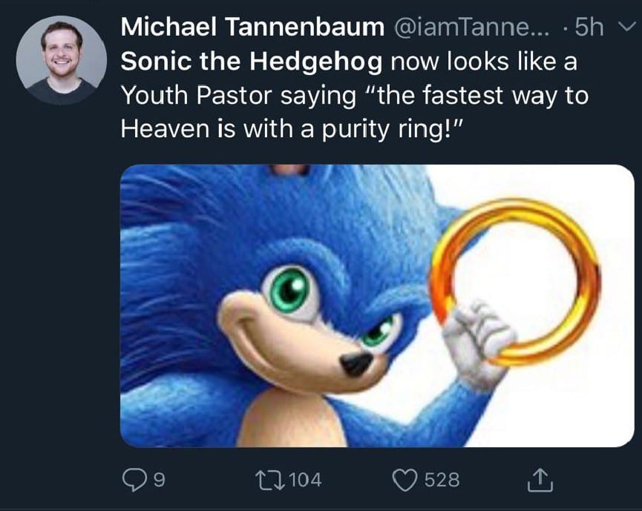Like the tweet with the heart icon
Viewport: 642px width, 511px height.
(x=404, y=480)
